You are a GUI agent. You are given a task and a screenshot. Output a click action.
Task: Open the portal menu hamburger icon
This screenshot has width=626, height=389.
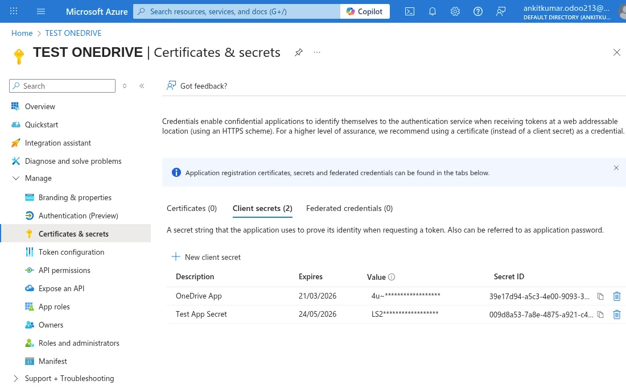point(40,11)
